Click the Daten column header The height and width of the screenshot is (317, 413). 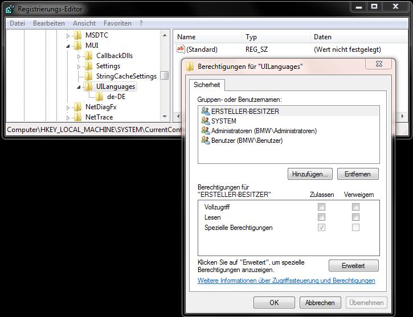click(x=359, y=37)
